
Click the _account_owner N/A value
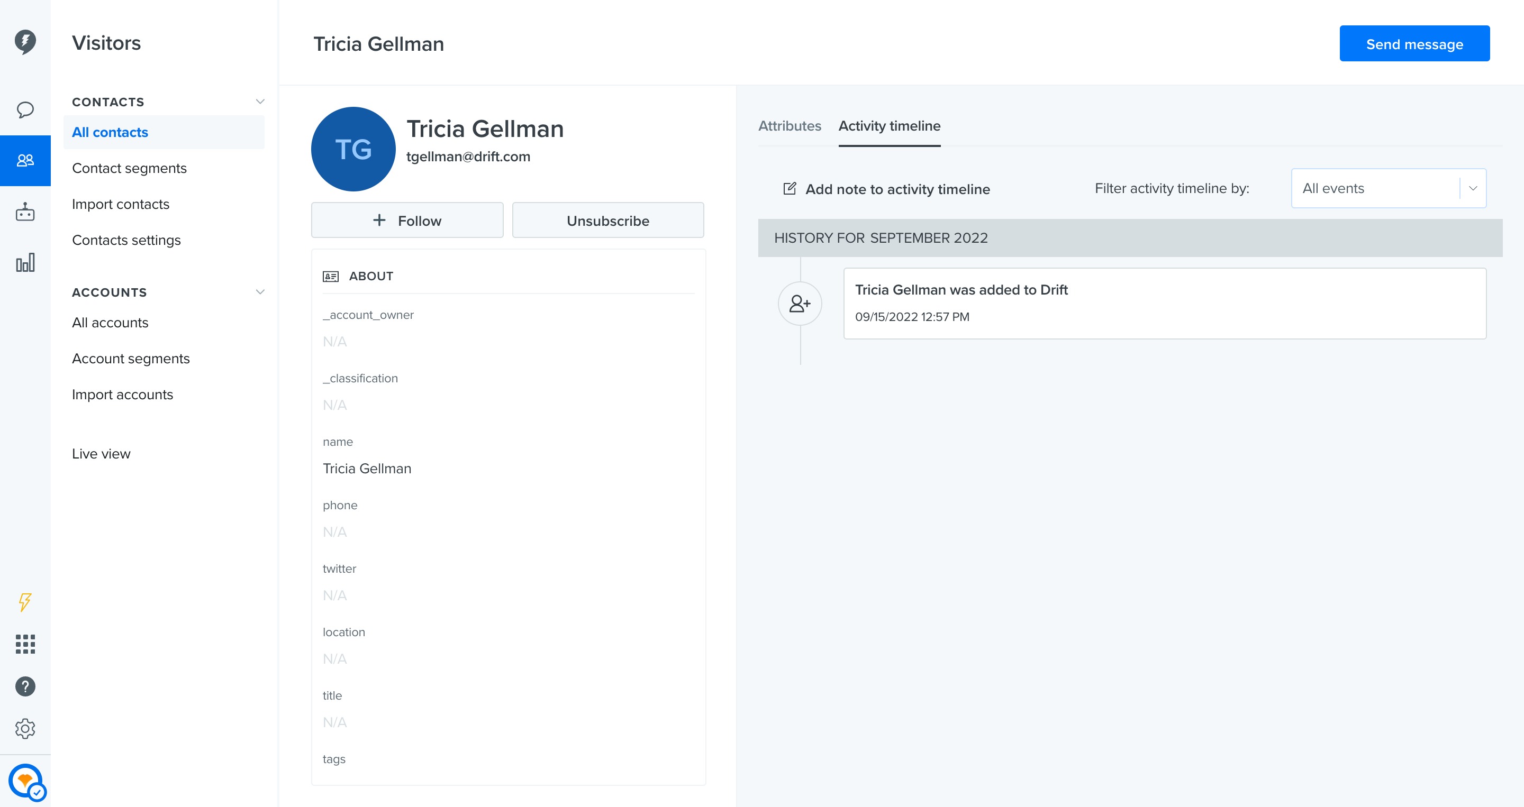[x=335, y=342]
